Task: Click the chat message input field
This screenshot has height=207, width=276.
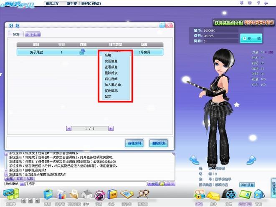Action: [86, 184]
